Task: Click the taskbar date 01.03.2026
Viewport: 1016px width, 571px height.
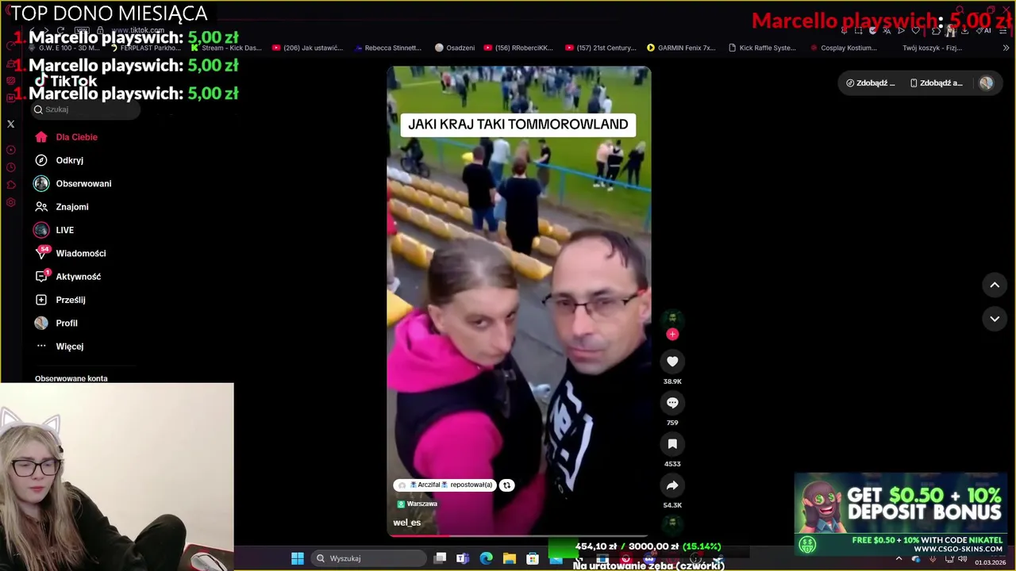Action: click(990, 562)
